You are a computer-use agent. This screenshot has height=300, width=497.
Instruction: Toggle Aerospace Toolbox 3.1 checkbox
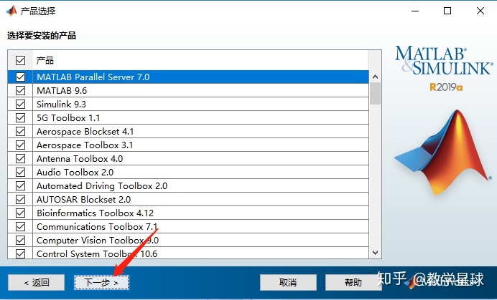point(20,145)
